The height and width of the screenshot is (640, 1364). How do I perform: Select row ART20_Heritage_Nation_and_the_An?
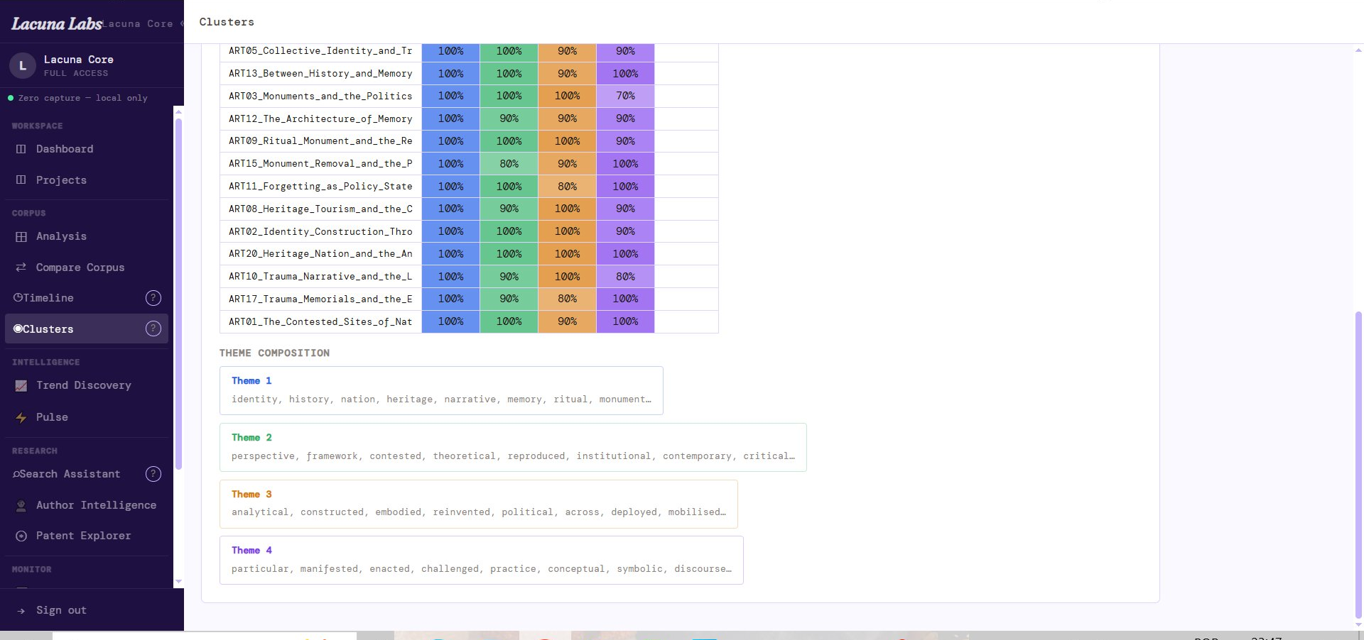point(469,254)
